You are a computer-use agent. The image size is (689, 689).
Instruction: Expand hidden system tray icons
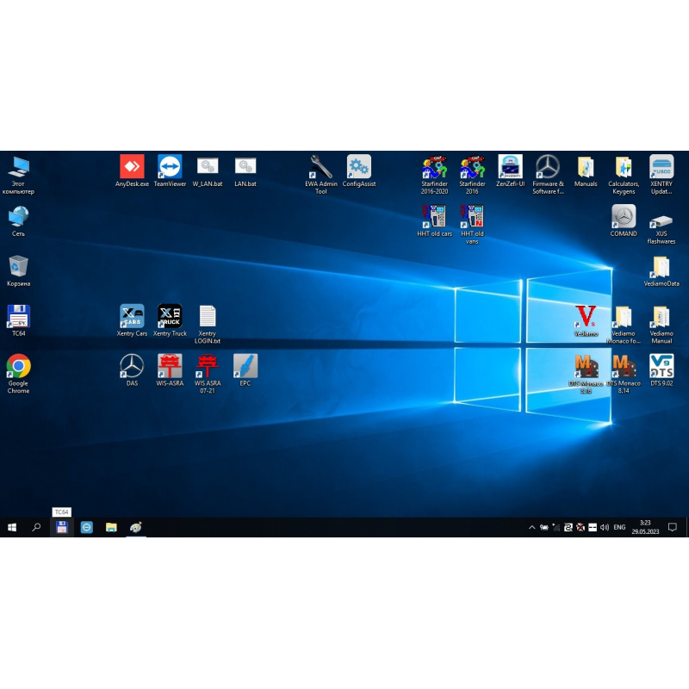(531, 526)
